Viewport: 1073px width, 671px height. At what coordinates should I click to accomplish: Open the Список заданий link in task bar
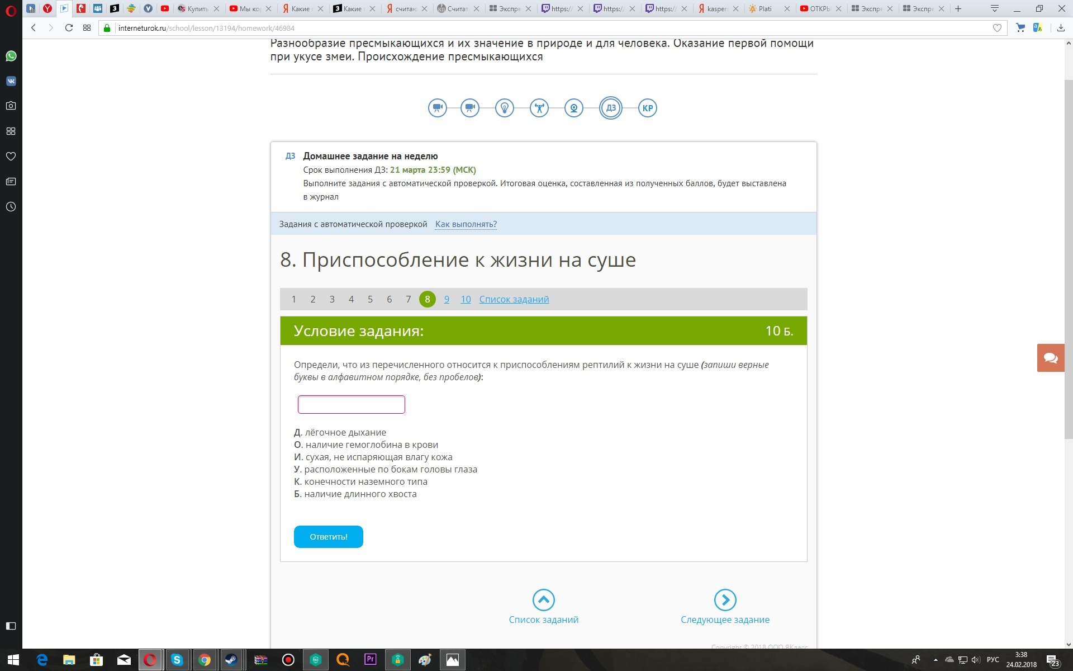514,299
